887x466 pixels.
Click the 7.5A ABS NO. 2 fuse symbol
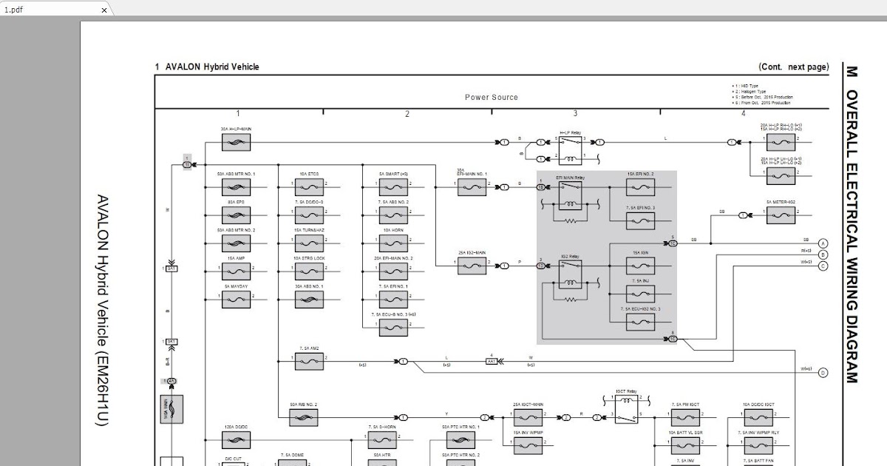(393, 215)
